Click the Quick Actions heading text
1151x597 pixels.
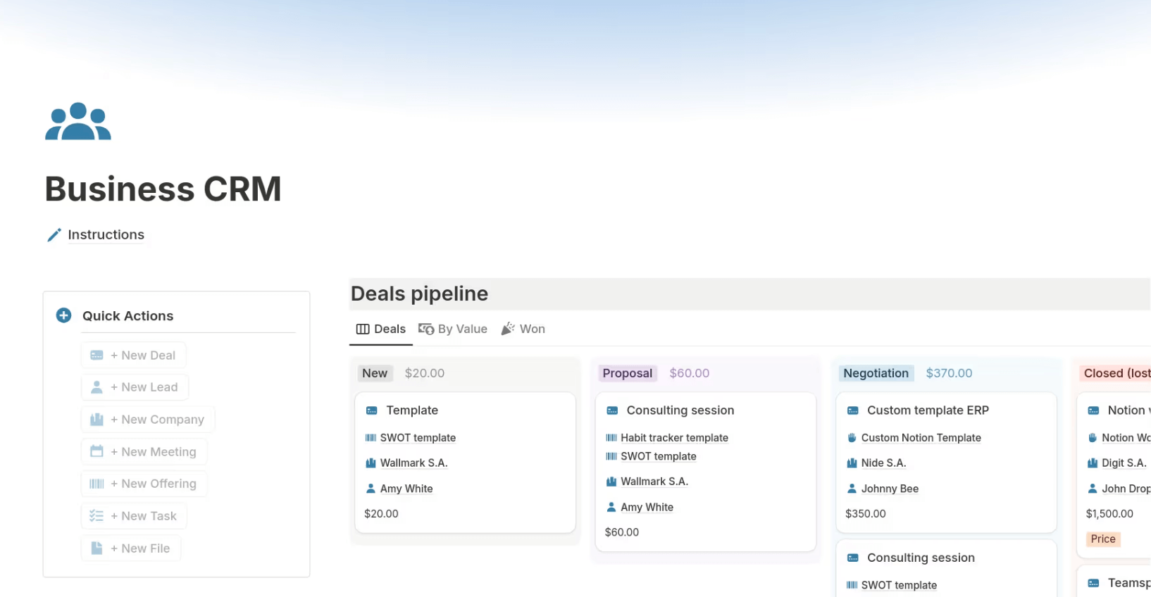127,316
